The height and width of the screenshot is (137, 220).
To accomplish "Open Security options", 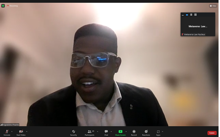I will pyautogui.click(x=74, y=133).
